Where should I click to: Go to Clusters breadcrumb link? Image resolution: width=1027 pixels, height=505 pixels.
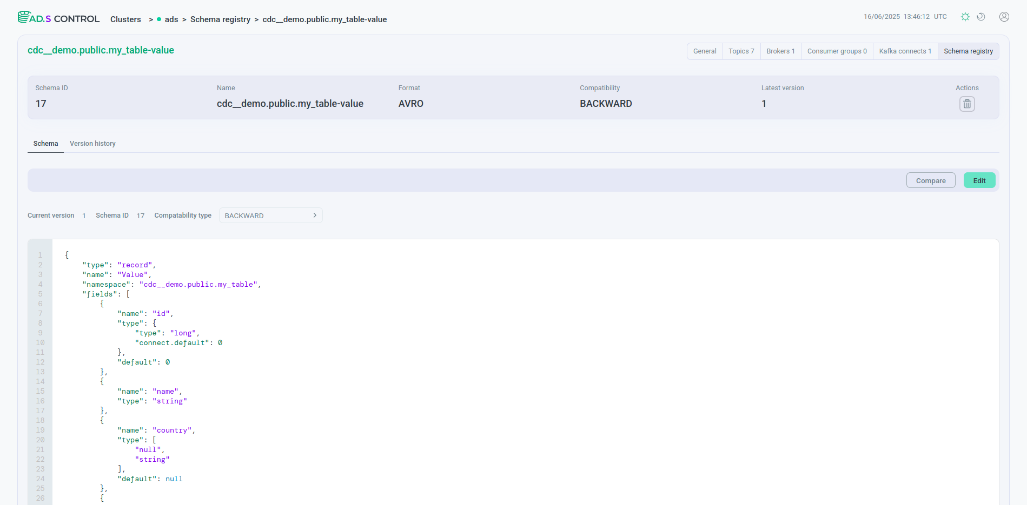[x=125, y=19]
